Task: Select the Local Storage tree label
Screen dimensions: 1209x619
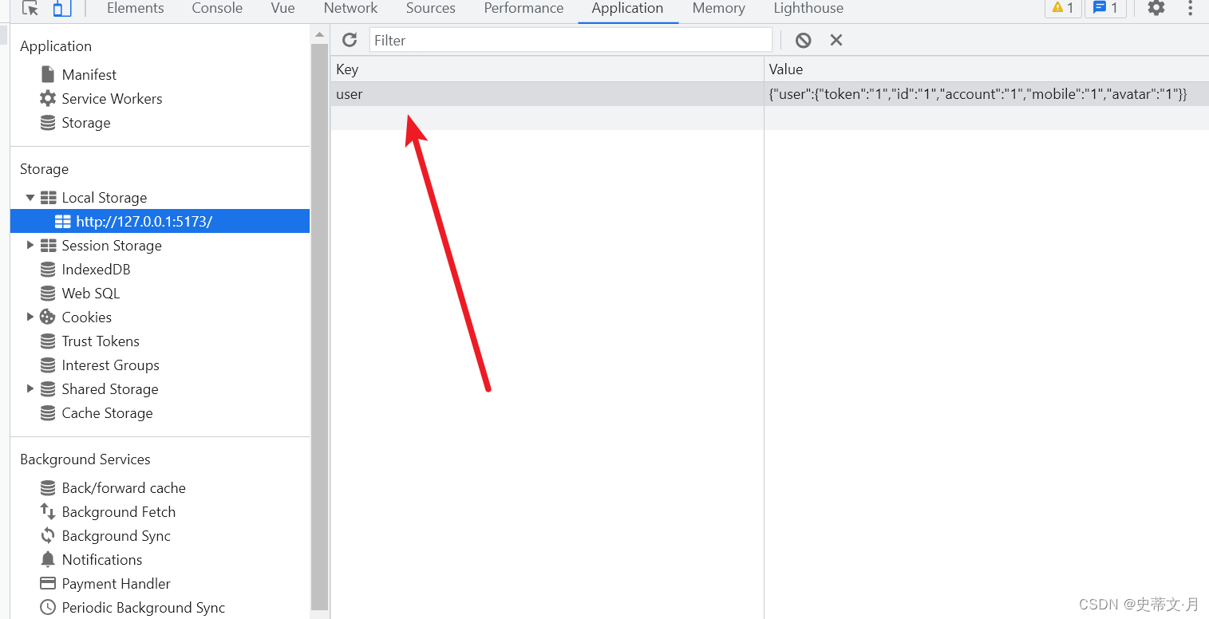Action: 105,197
